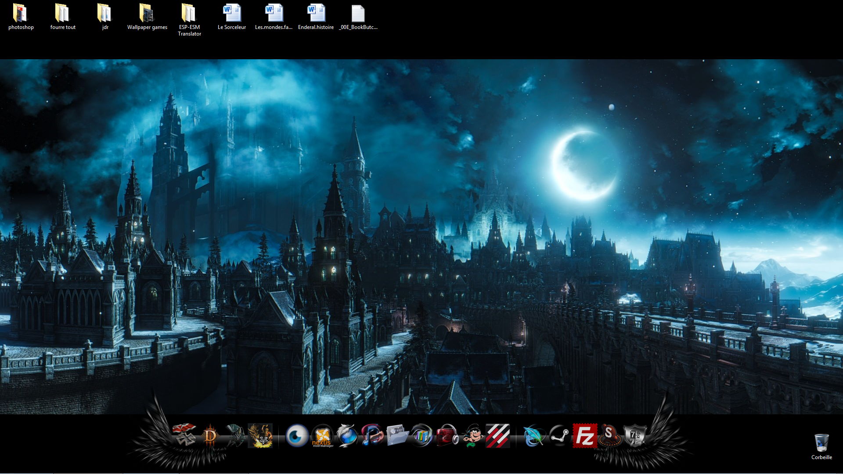843x474 pixels.
Task: Click the 'Corbeille' label text
Action: click(821, 457)
